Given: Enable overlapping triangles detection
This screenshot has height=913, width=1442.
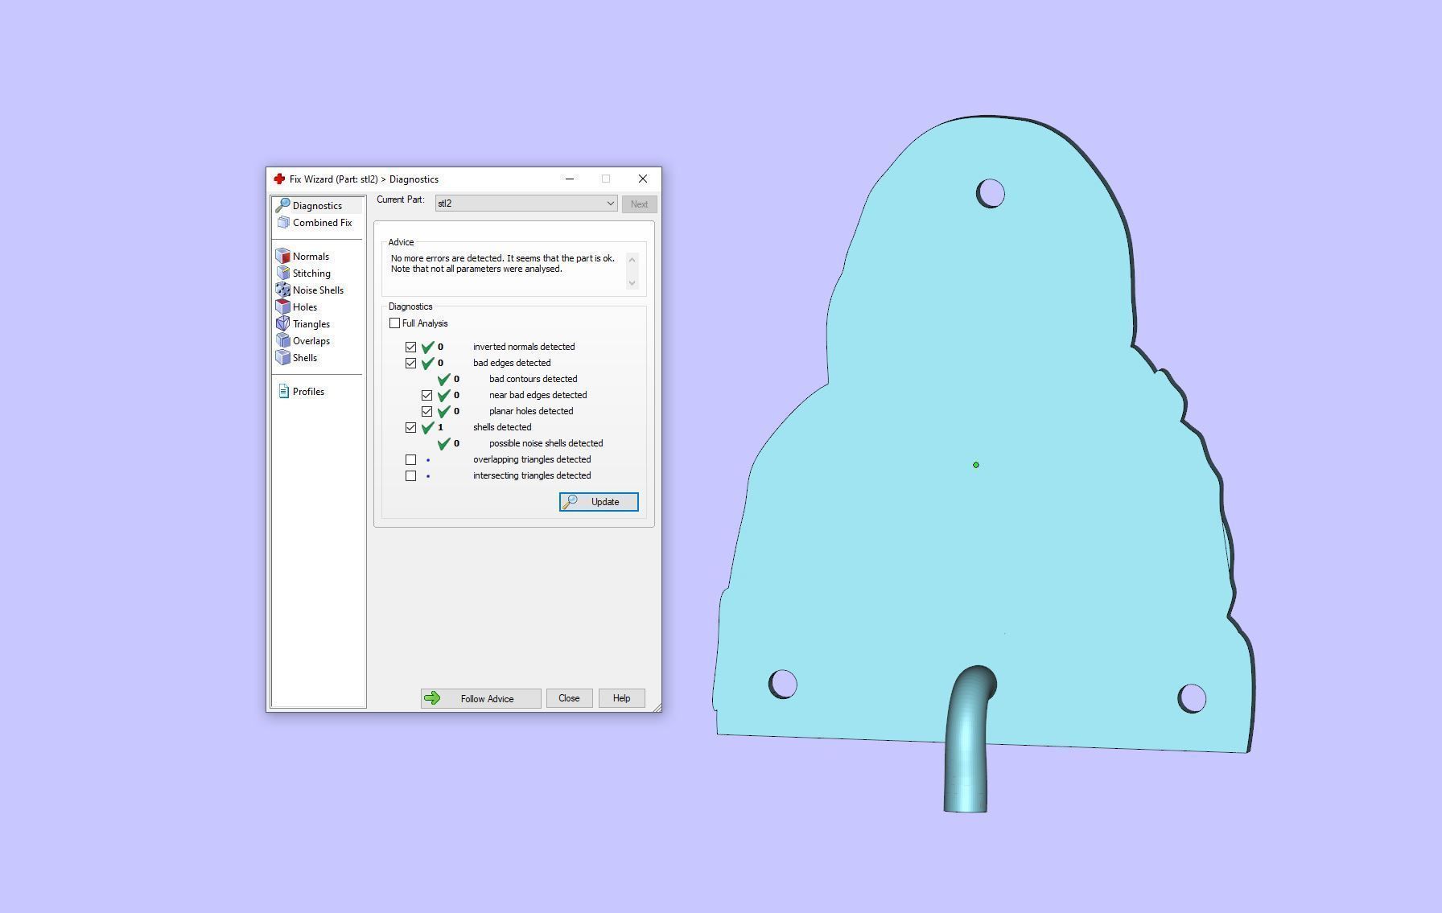Looking at the screenshot, I should tap(411, 459).
